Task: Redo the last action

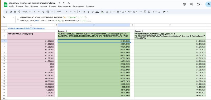Action: click(11, 12)
